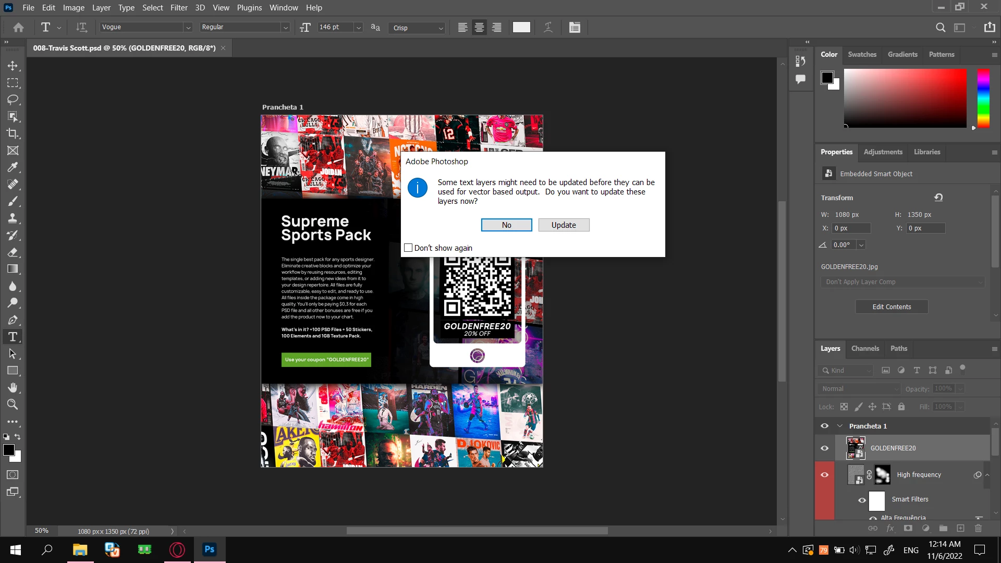The height and width of the screenshot is (563, 1001).
Task: Open the Crisp anti-aliasing dropdown
Action: [x=441, y=28]
